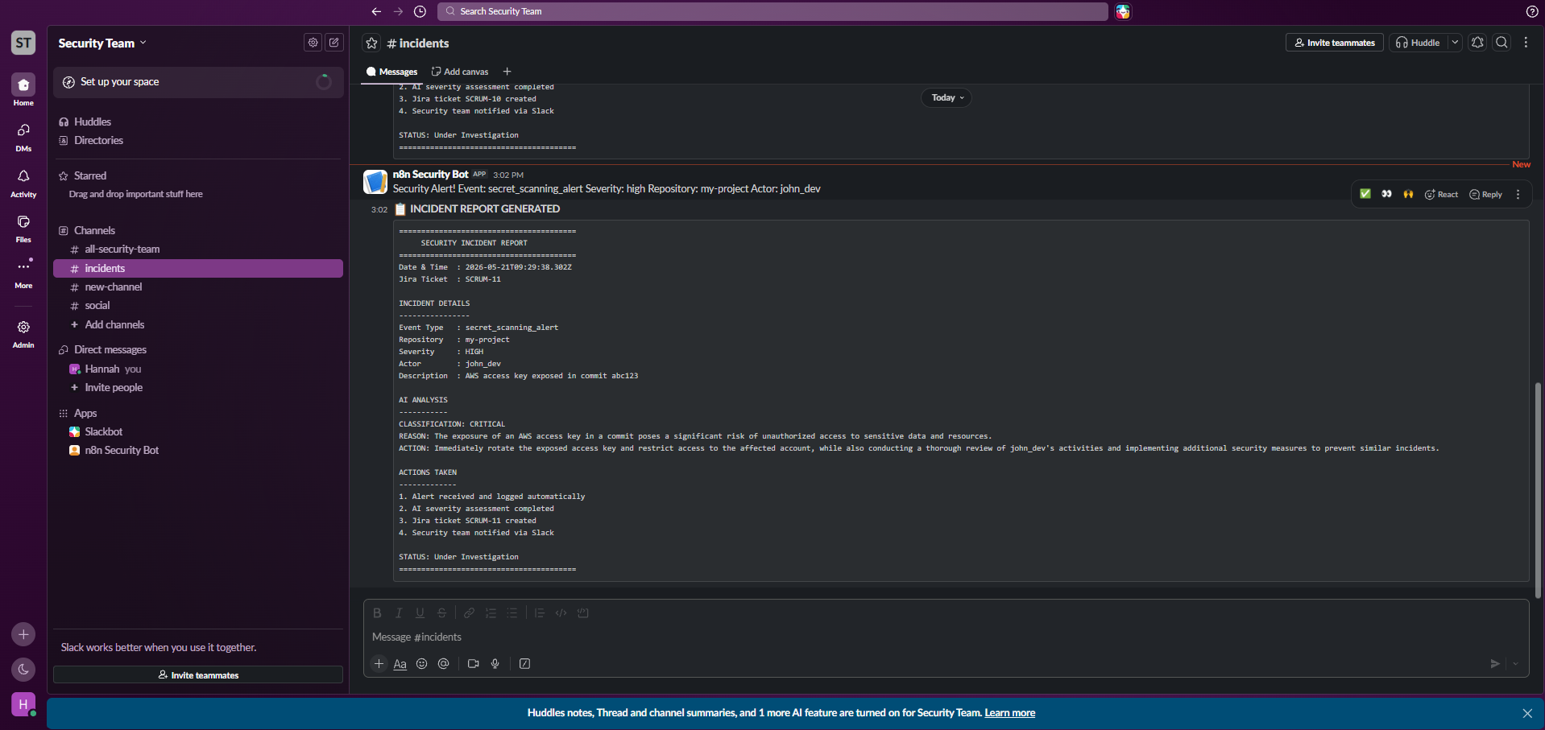
Task: Toggle underline formatting
Action: coord(420,612)
